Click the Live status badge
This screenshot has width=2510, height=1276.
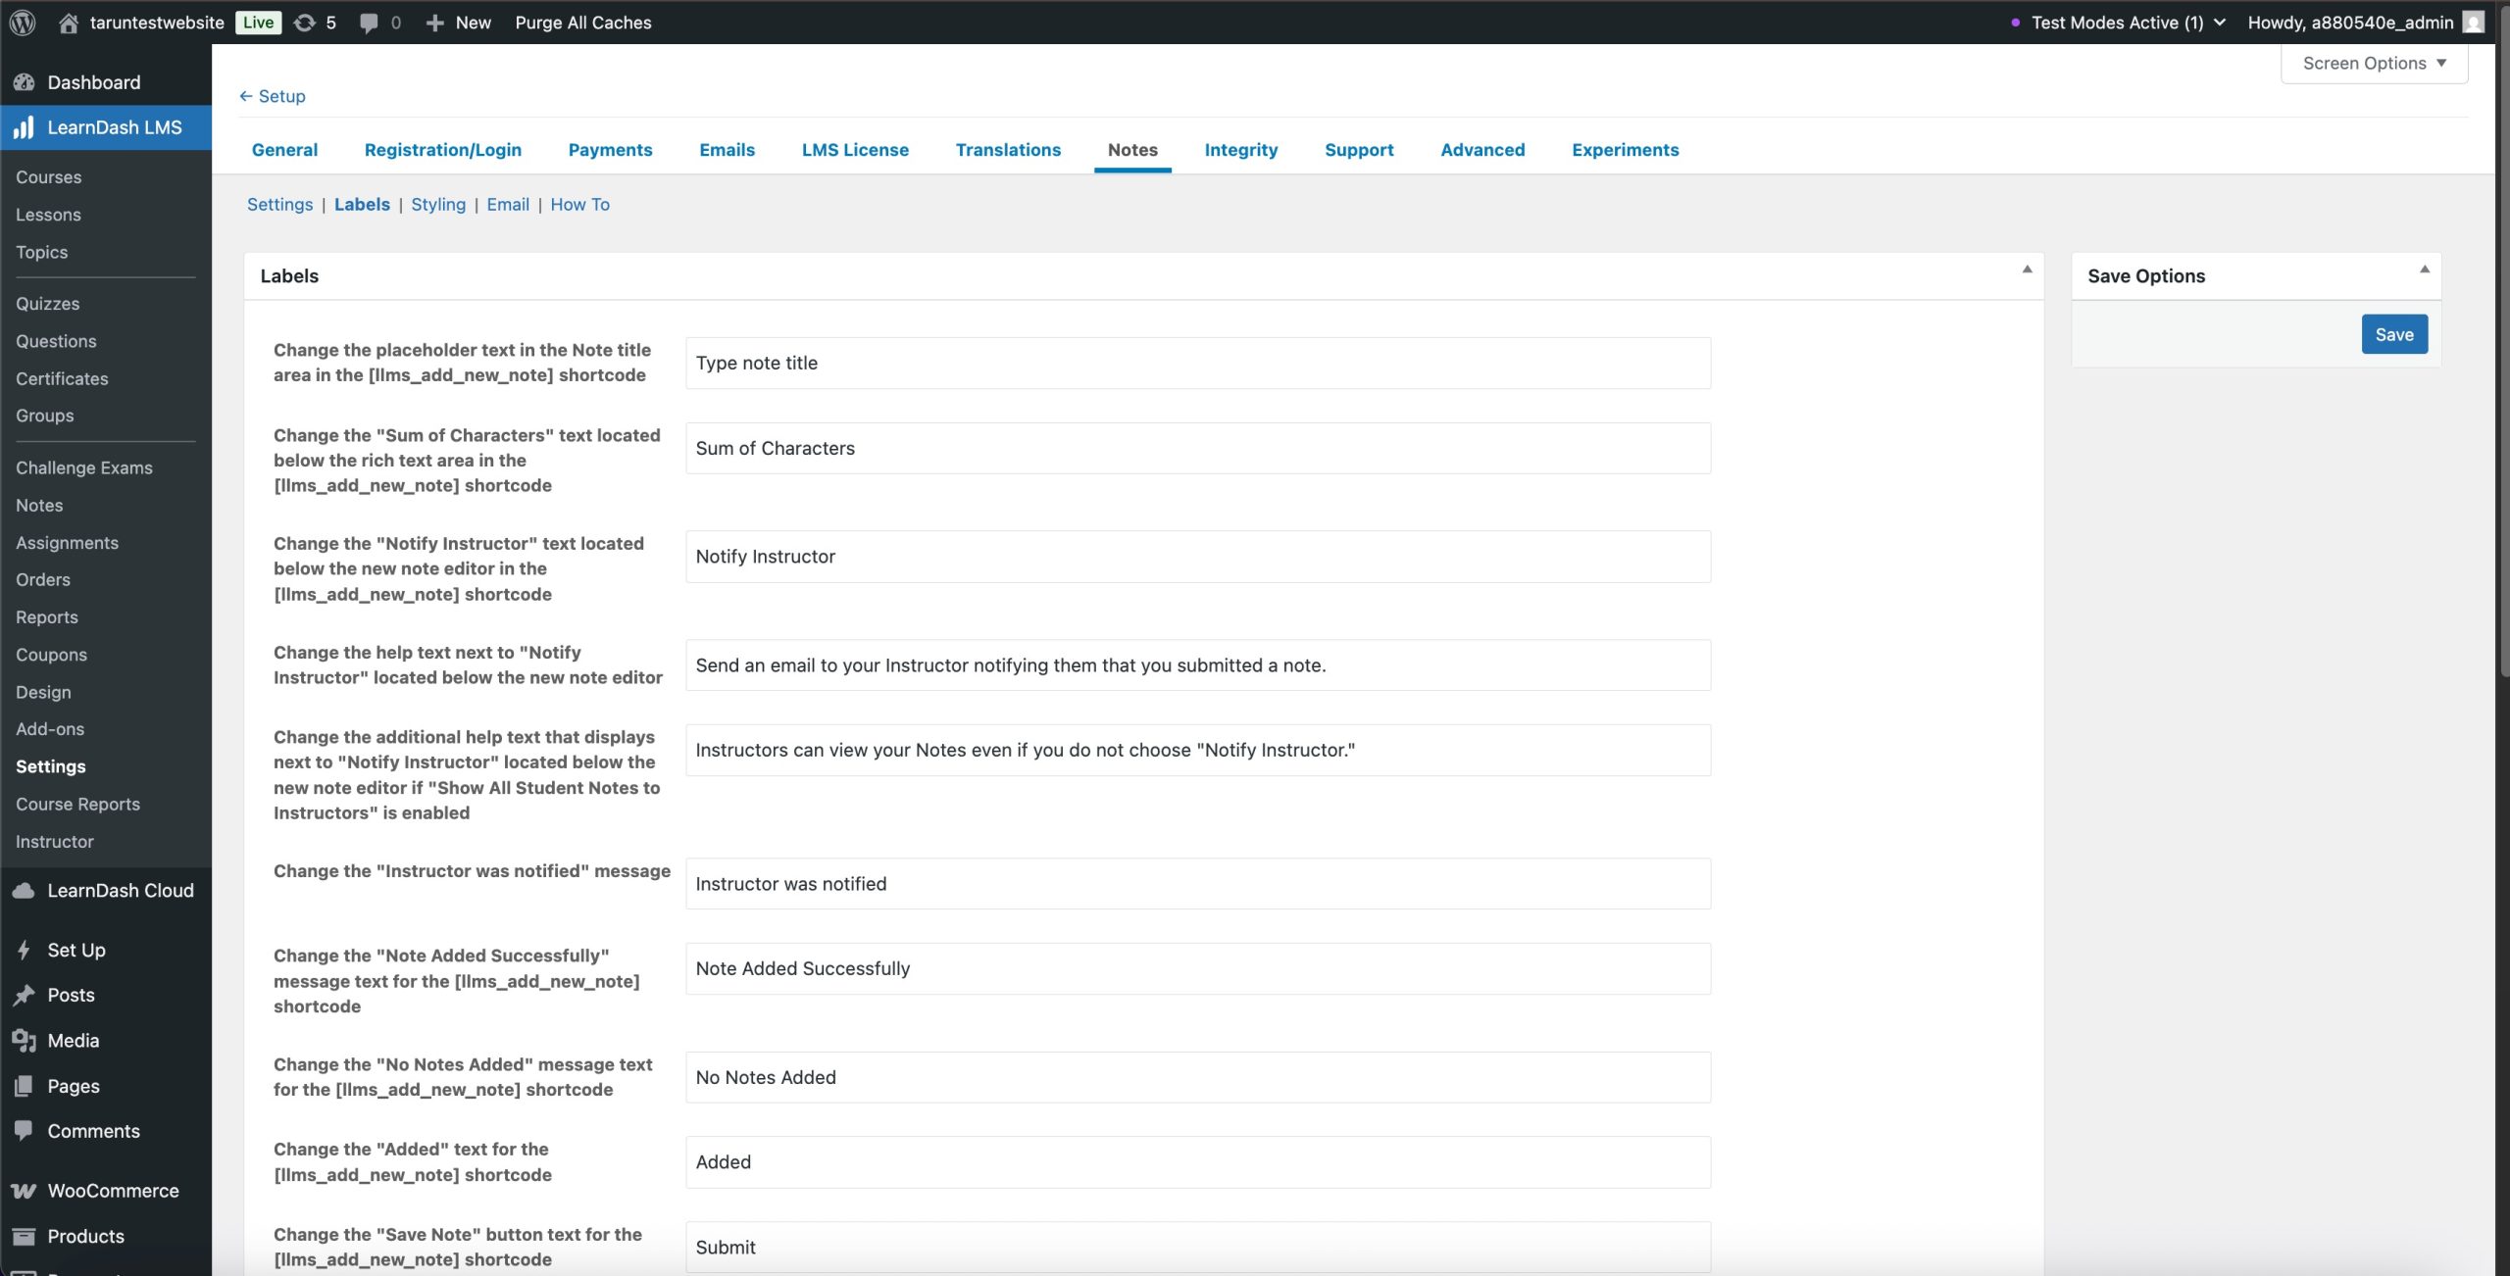point(258,22)
